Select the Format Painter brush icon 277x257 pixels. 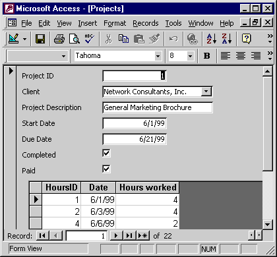click(x=154, y=39)
